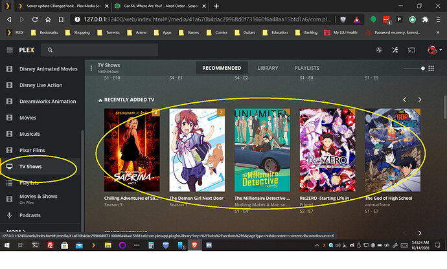This screenshot has width=447, height=269.
Task: Switch to the PLAYLISTS tab
Action: point(306,68)
